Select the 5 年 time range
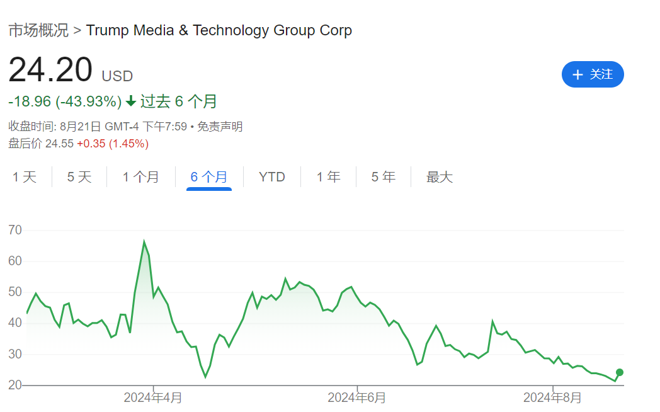 click(x=383, y=177)
